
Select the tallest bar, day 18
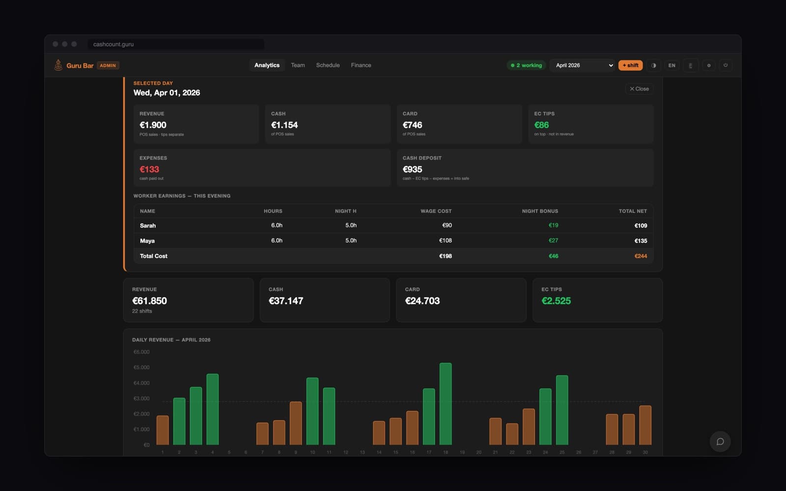[x=446, y=404]
